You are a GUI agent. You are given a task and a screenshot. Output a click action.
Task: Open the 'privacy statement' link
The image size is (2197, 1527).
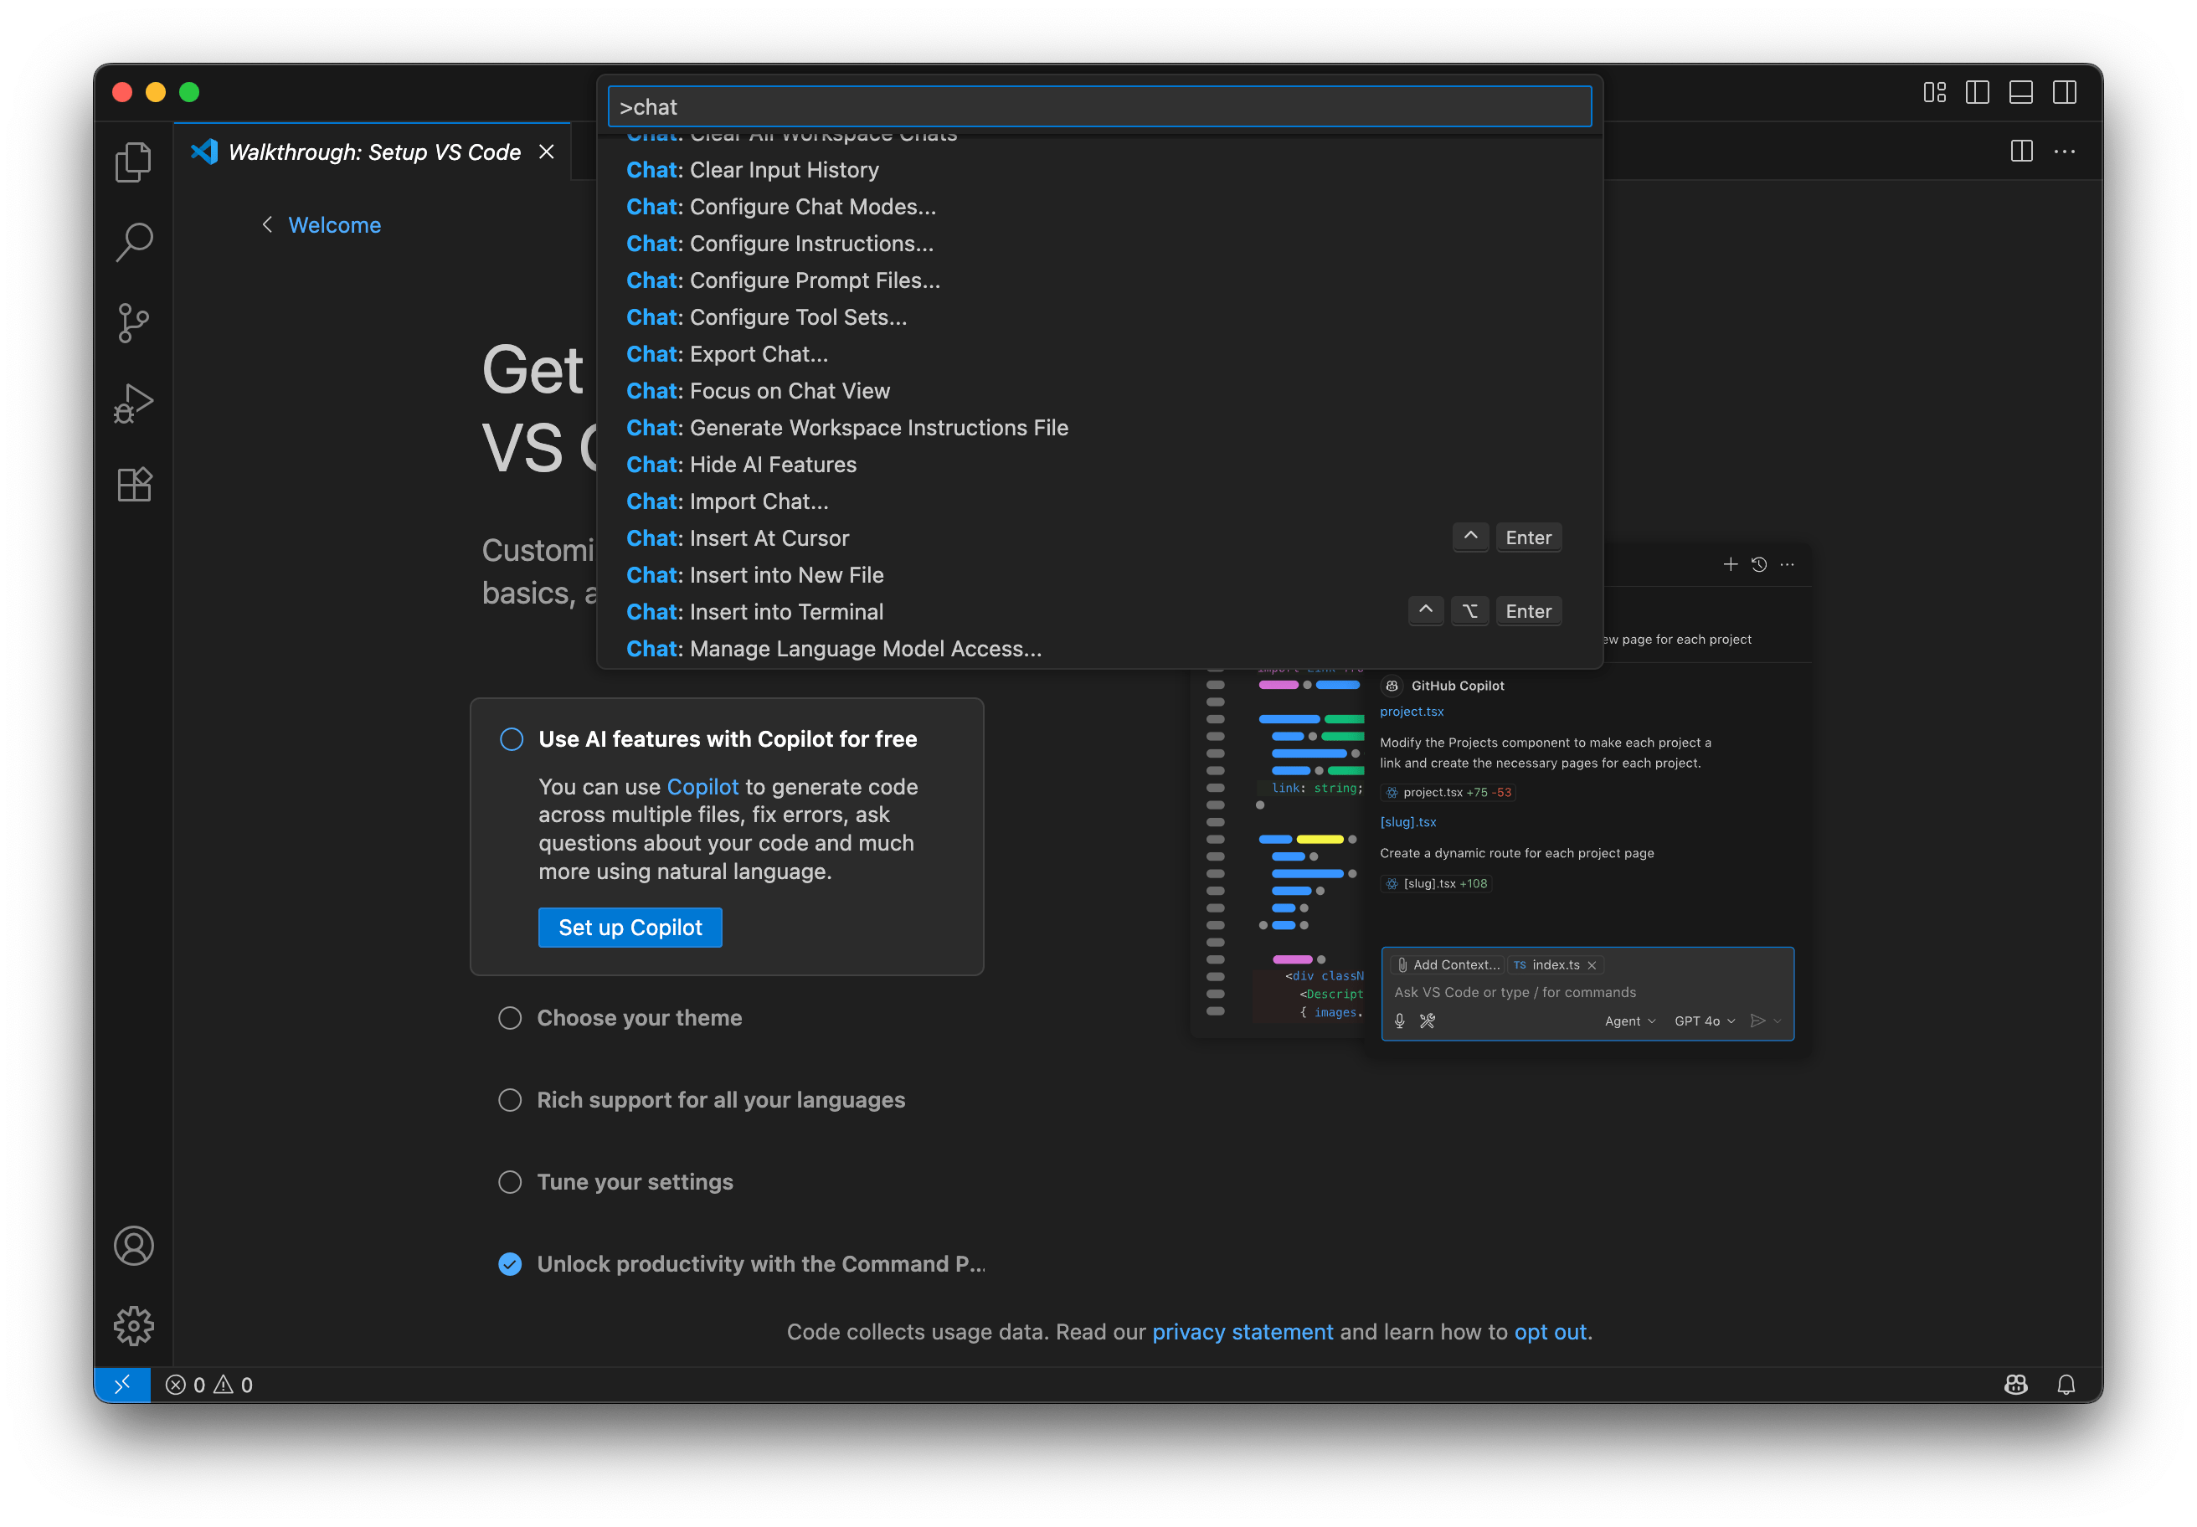1242,1332
